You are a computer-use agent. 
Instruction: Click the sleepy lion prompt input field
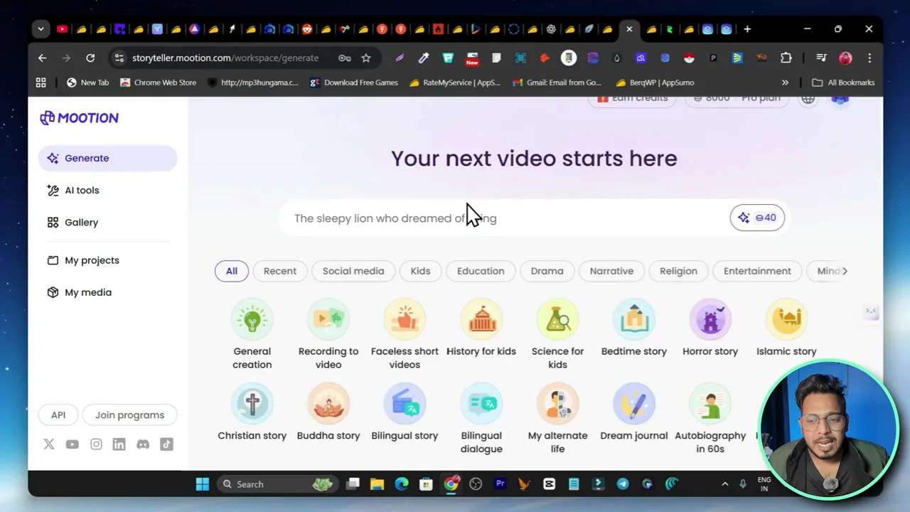pyautogui.click(x=498, y=218)
